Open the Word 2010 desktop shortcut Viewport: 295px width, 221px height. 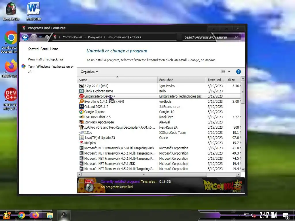click(x=33, y=11)
